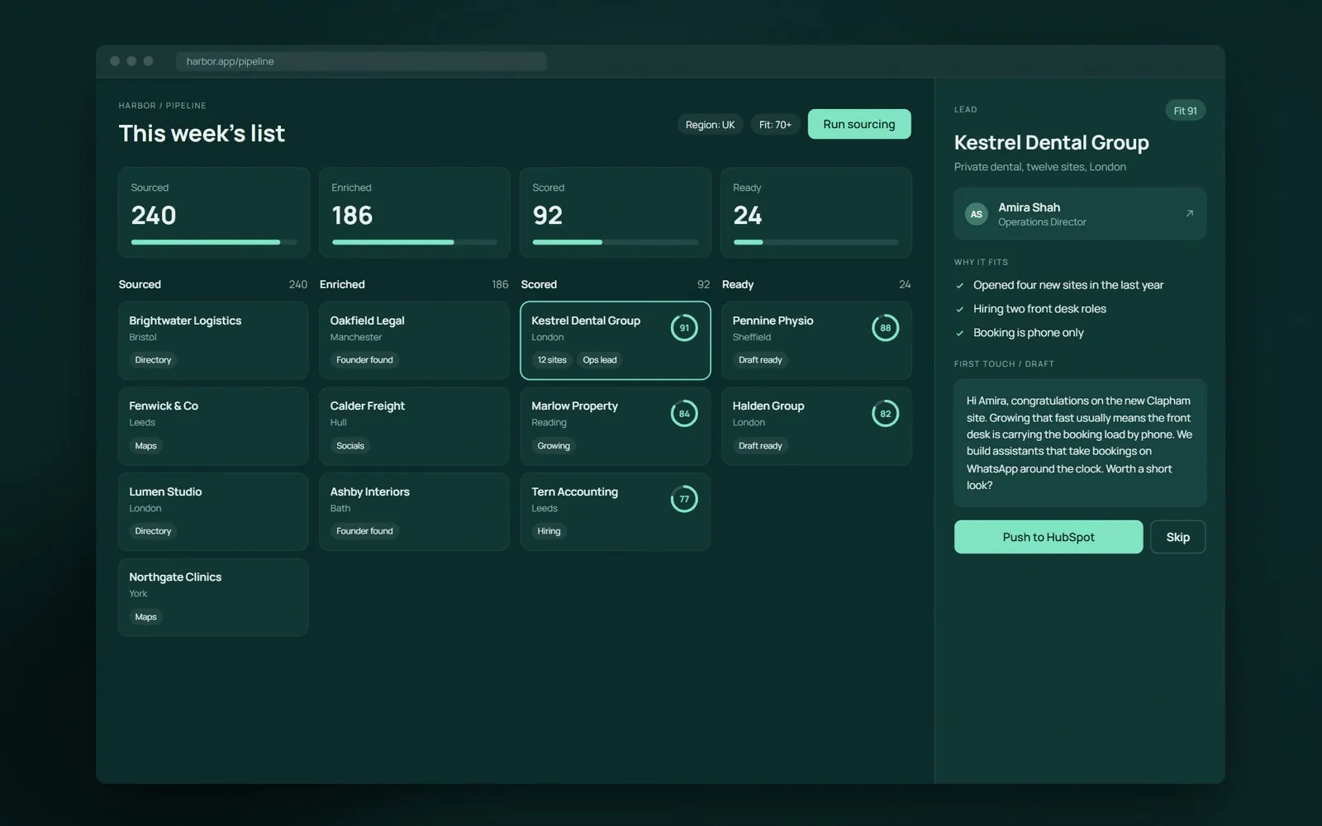
Task: Push lead to HubSpot
Action: click(x=1049, y=537)
